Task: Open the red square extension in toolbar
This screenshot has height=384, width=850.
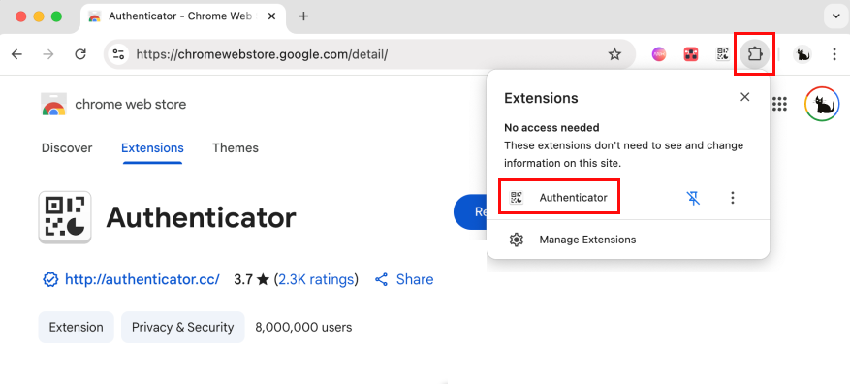Action: (691, 54)
